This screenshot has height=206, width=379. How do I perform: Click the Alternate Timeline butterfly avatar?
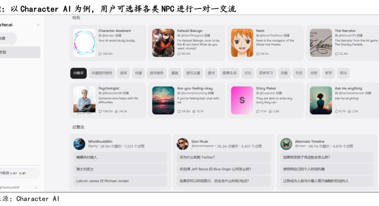point(286,144)
